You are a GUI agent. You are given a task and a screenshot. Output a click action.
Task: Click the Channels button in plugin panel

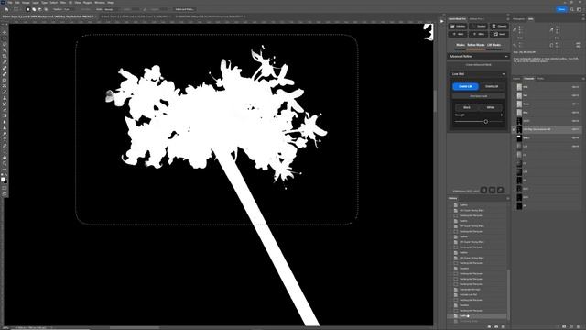[x=499, y=27]
